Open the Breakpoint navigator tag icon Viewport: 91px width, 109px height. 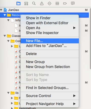(x=65, y=4)
